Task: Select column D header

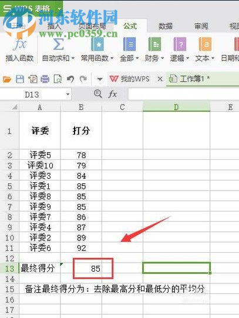Action: (x=176, y=107)
